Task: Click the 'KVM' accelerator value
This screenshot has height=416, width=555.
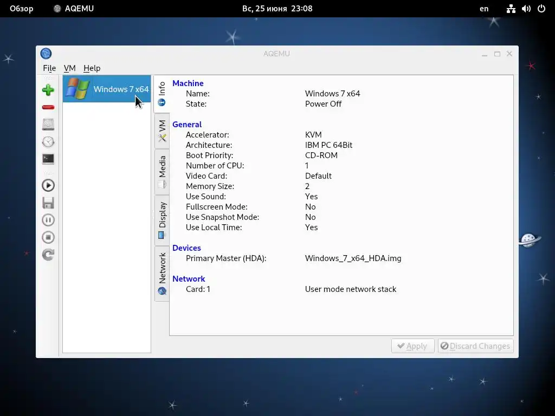Action: click(x=313, y=135)
